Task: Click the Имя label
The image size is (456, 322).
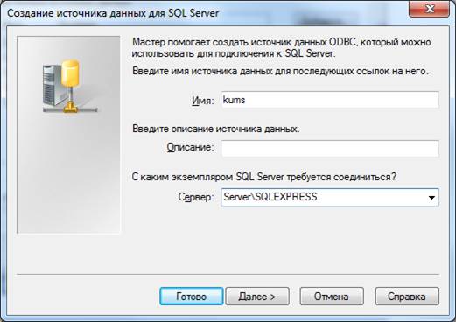Action: coord(202,101)
